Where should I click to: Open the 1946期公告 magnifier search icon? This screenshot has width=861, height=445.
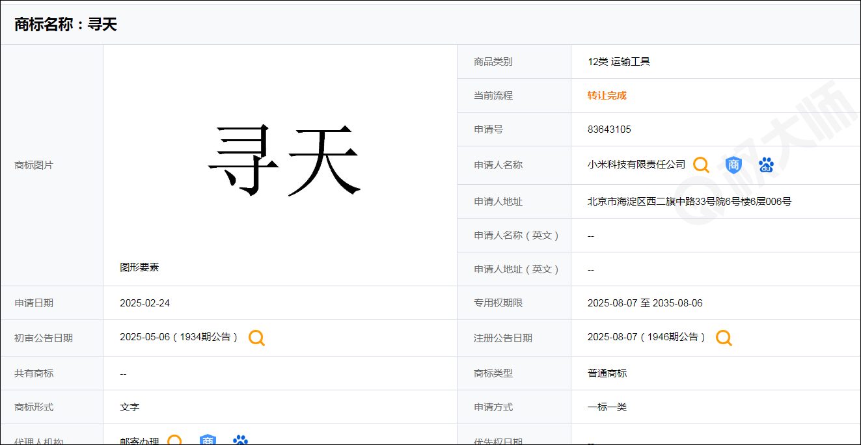point(724,338)
